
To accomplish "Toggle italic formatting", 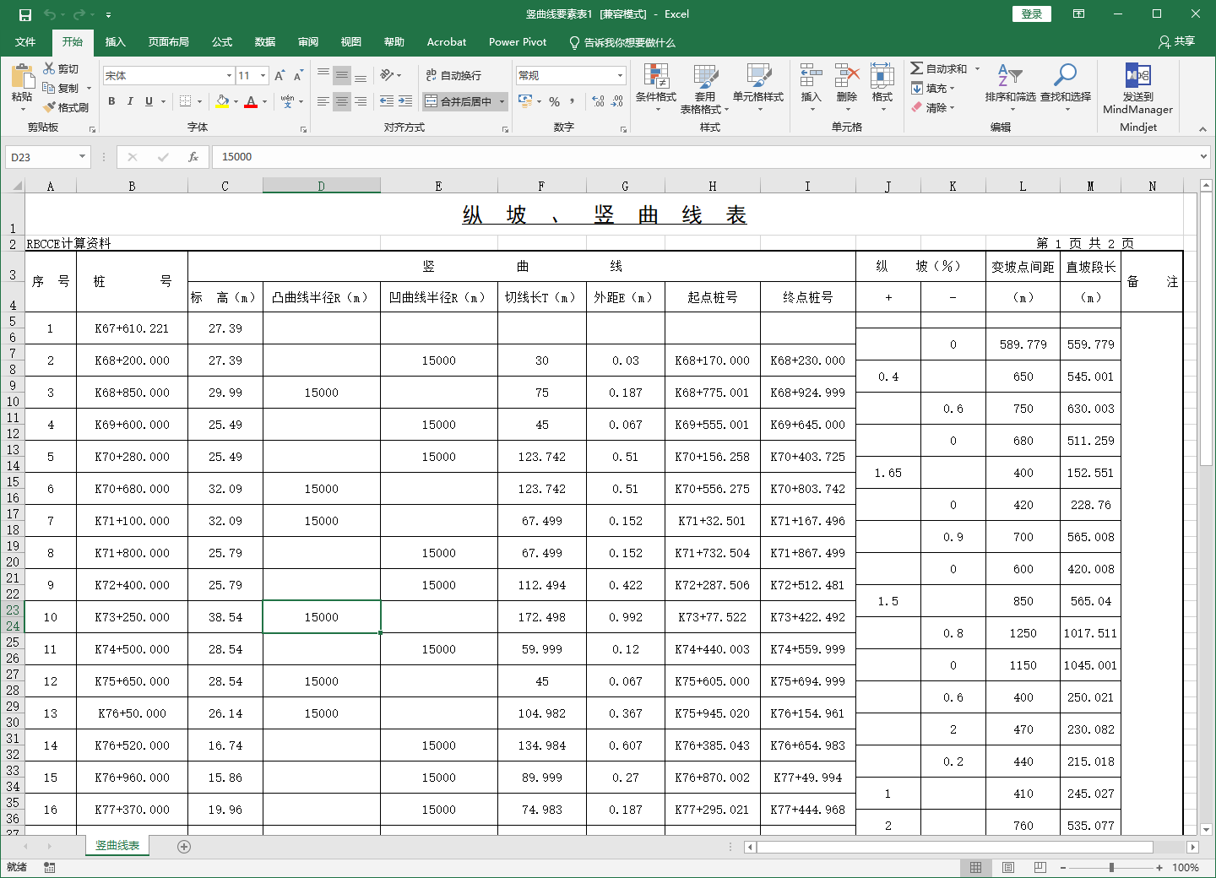I will point(130,101).
